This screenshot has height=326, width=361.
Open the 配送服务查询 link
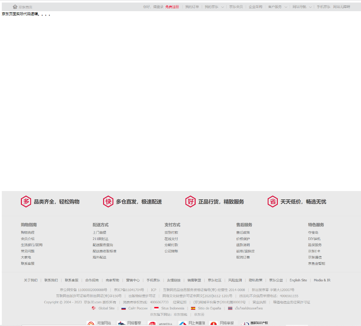click(103, 245)
